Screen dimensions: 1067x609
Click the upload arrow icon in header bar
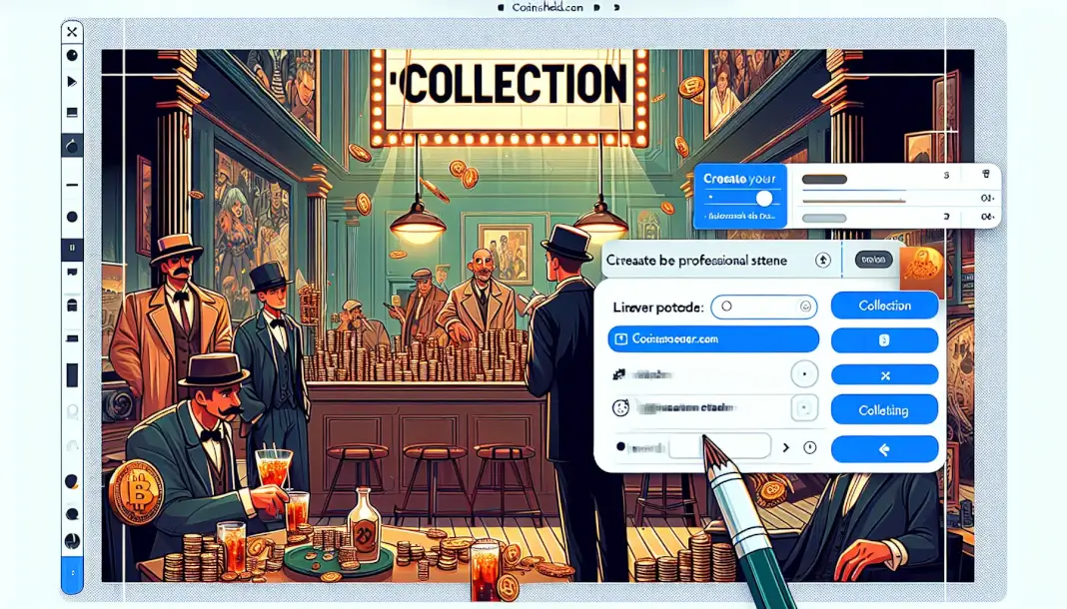click(x=823, y=260)
